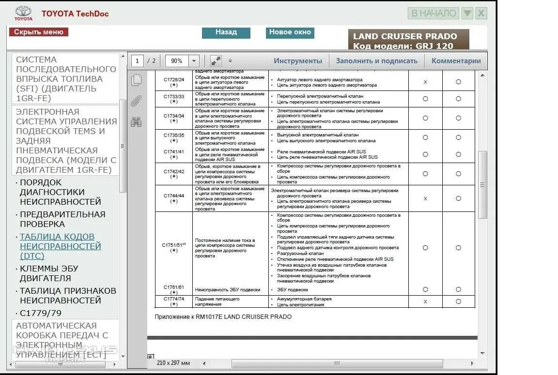The height and width of the screenshot is (375, 558).
Task: Click 'Приложение к RM1017E LAND CRUISER PRADO' text
Action: (223, 317)
